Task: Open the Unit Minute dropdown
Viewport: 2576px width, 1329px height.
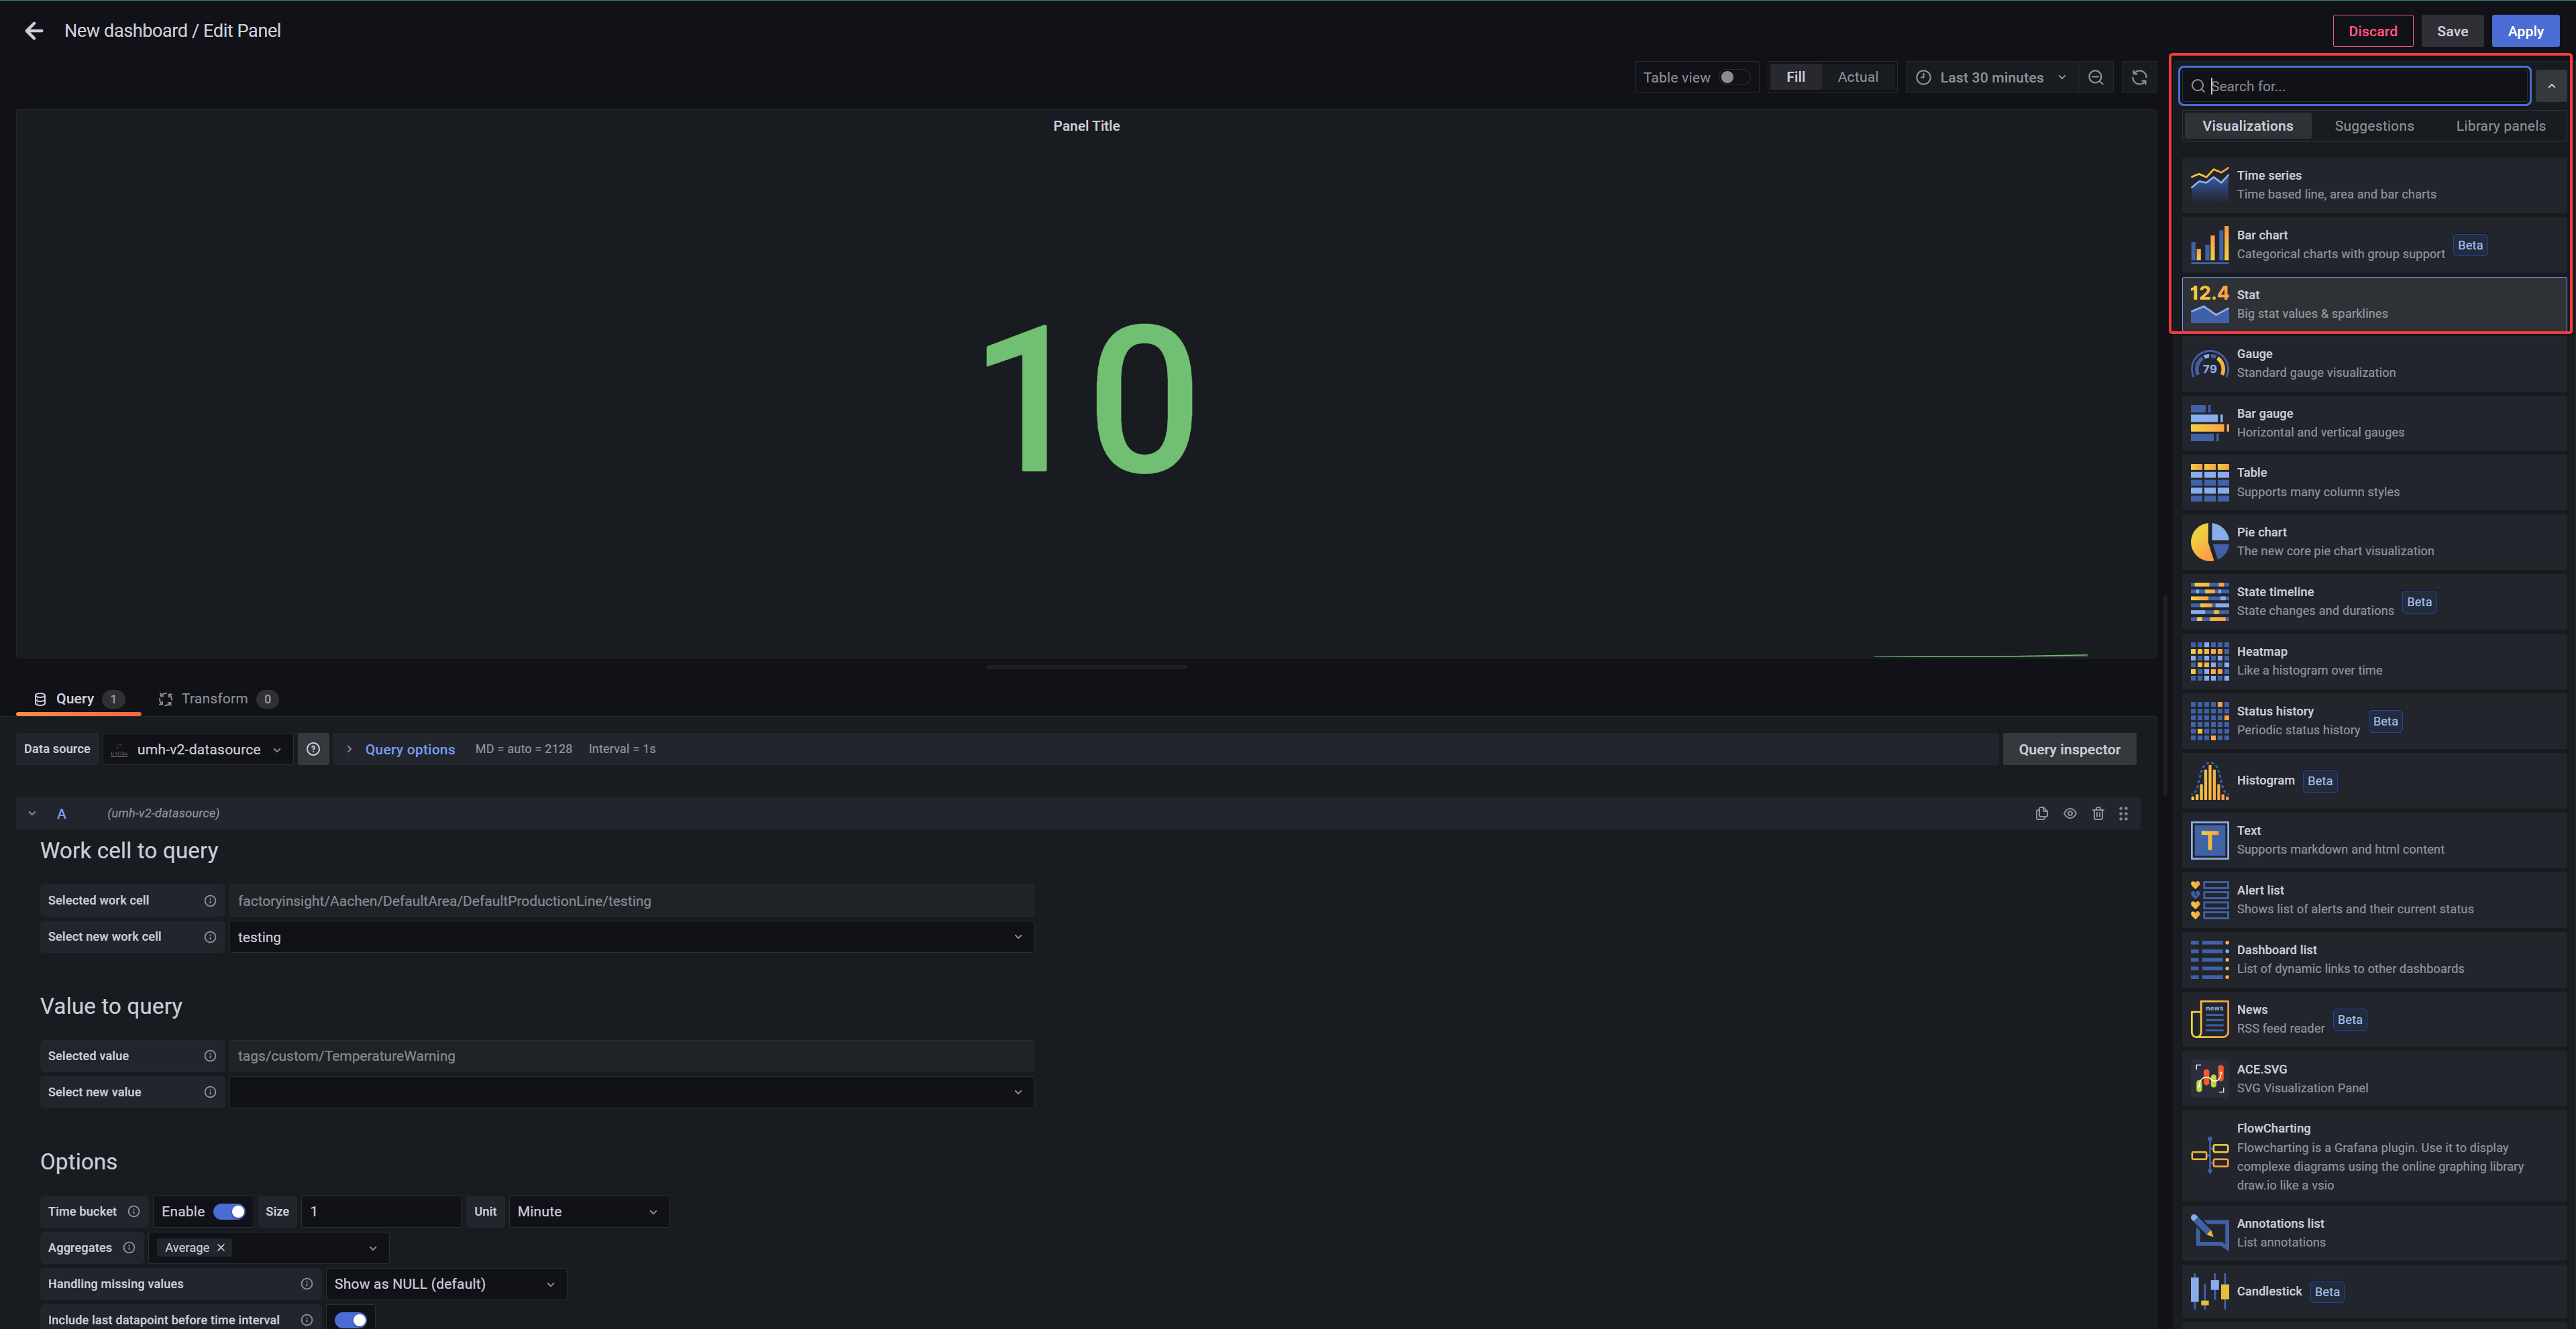Action: 589,1212
